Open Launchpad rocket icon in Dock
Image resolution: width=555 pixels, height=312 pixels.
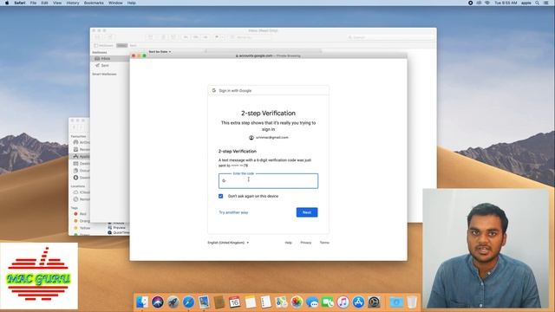pyautogui.click(x=173, y=302)
